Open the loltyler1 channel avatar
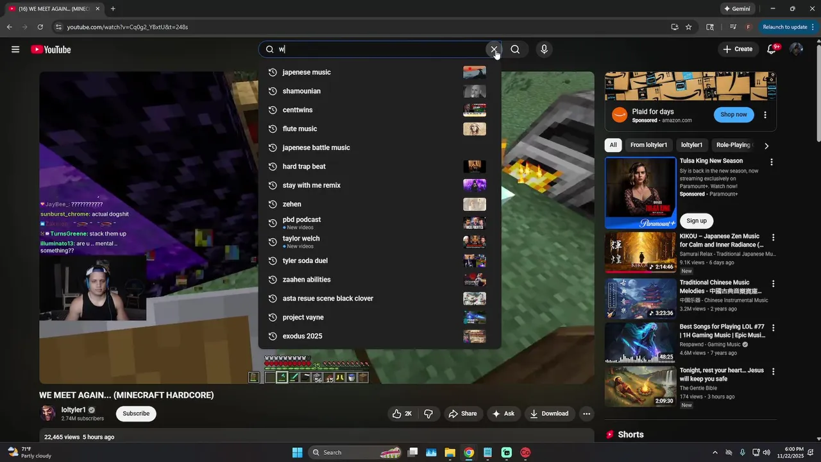The height and width of the screenshot is (462, 821). pos(48,413)
